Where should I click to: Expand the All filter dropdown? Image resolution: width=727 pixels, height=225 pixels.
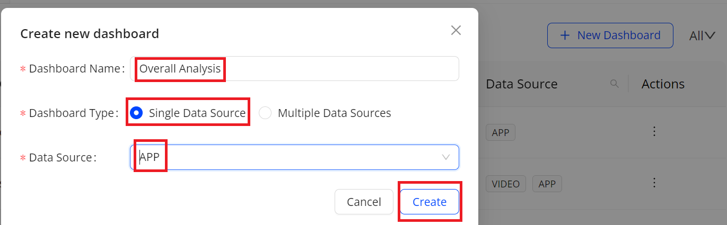click(x=703, y=36)
